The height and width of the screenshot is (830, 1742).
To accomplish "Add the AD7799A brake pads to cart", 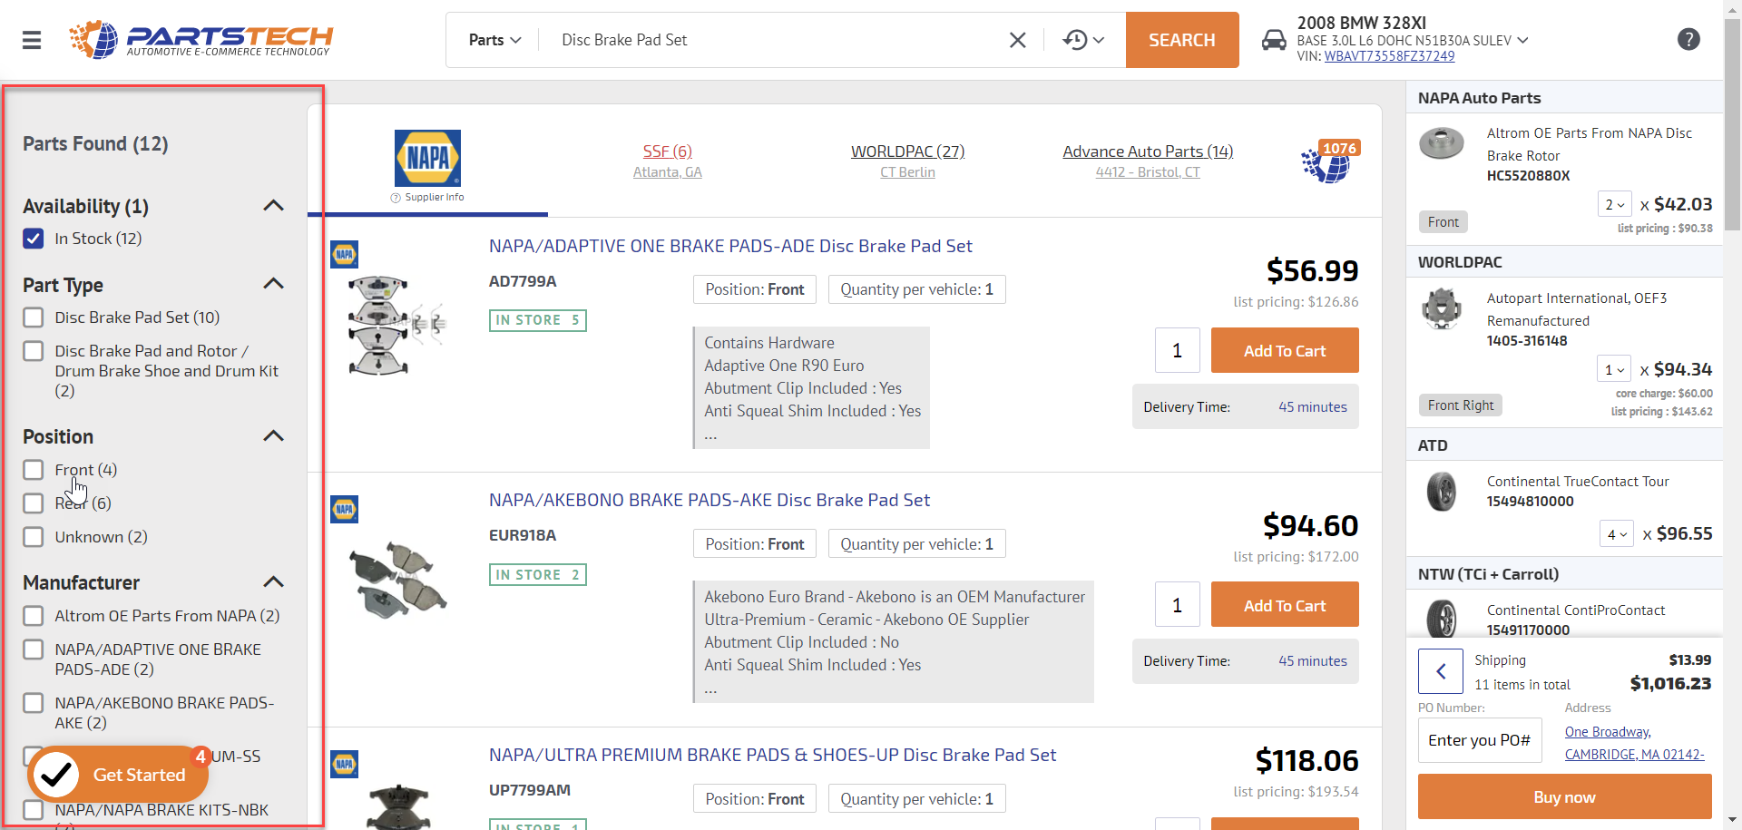I will (x=1284, y=351).
